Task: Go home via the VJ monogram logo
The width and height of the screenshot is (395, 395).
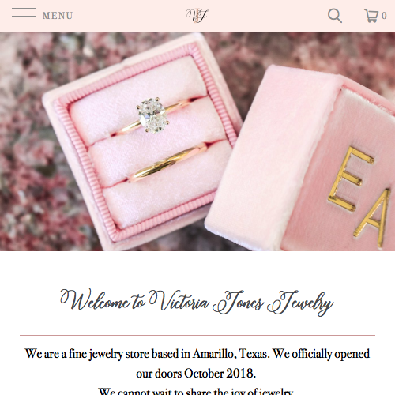Action: [x=197, y=16]
